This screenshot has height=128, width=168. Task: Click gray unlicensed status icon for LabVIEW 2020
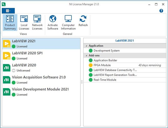[x=14, y=70]
